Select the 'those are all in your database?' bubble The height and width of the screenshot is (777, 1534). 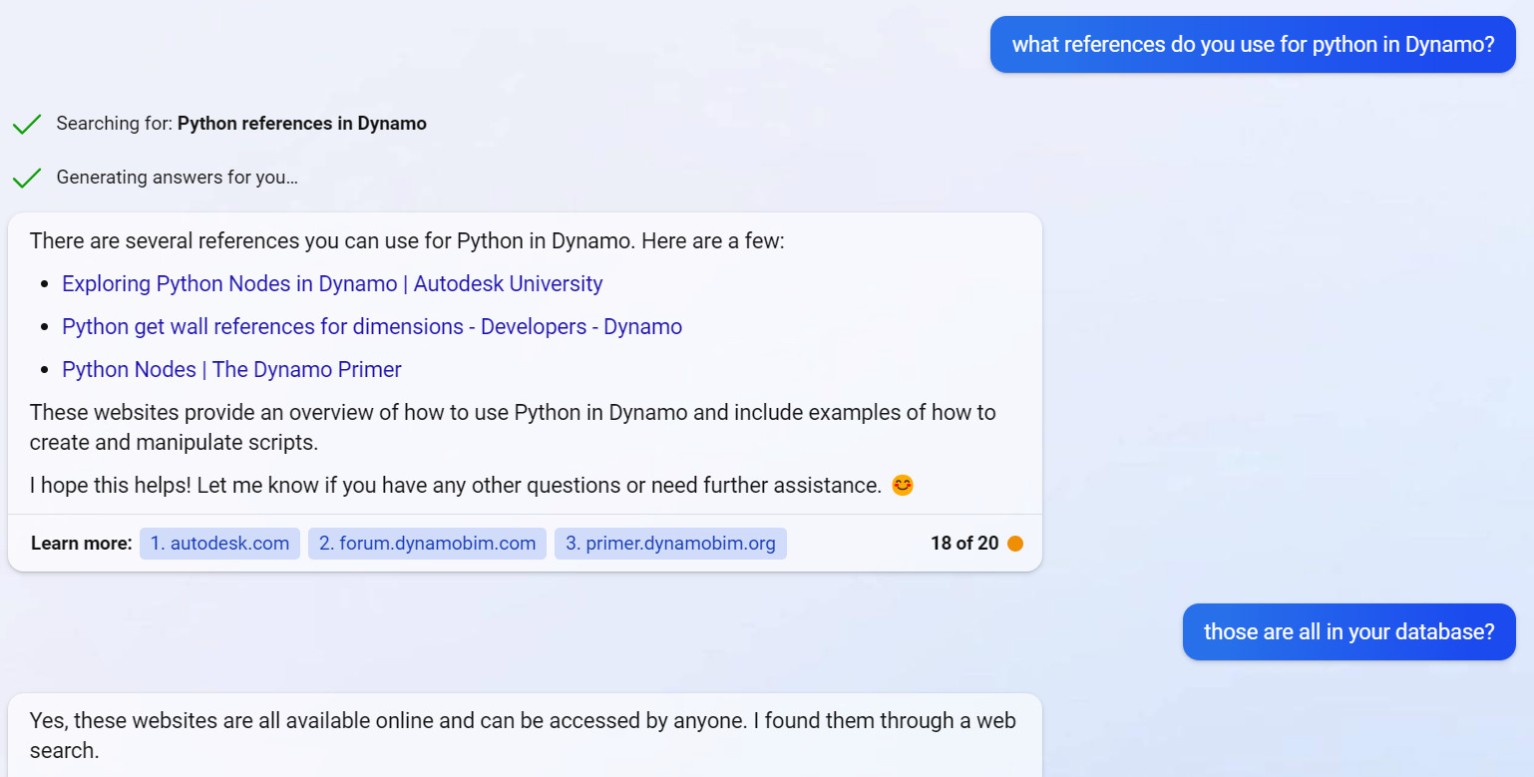point(1348,631)
